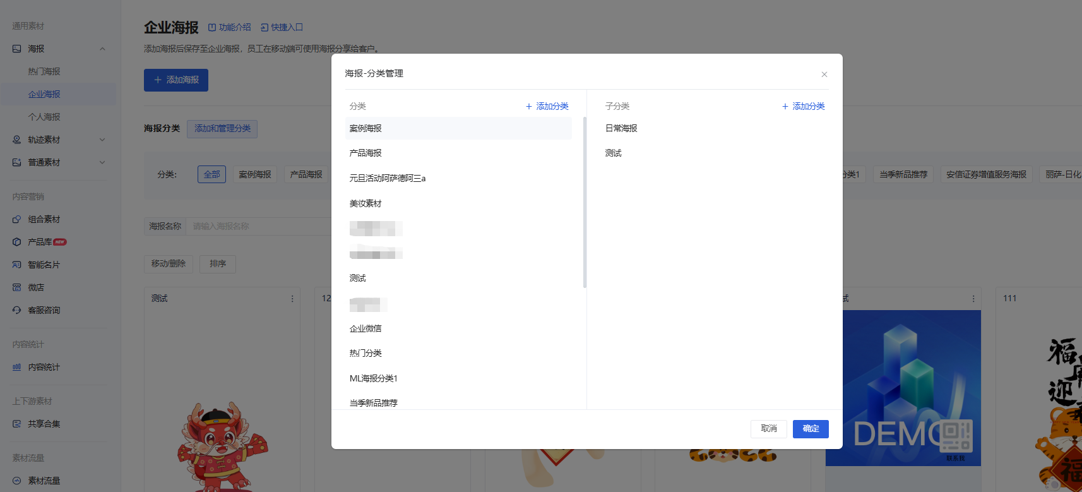Click the 海报名称 search input

[x=259, y=226]
